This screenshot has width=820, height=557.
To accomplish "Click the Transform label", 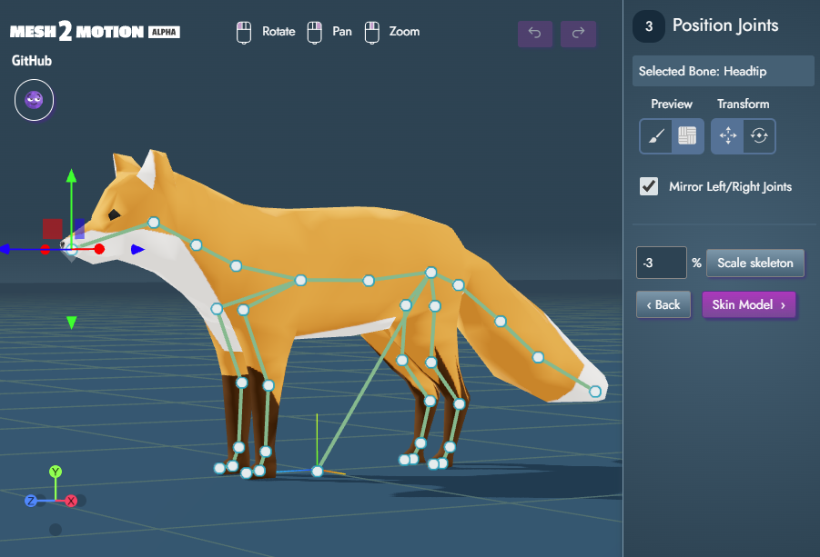I will click(744, 104).
